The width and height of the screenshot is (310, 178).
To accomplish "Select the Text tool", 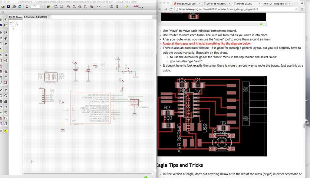I will click(x=6, y=90).
